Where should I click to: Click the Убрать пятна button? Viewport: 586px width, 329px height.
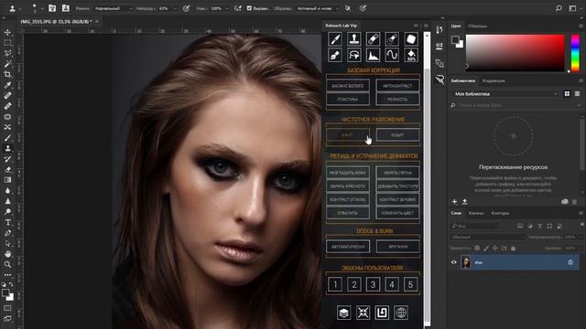pyautogui.click(x=397, y=173)
